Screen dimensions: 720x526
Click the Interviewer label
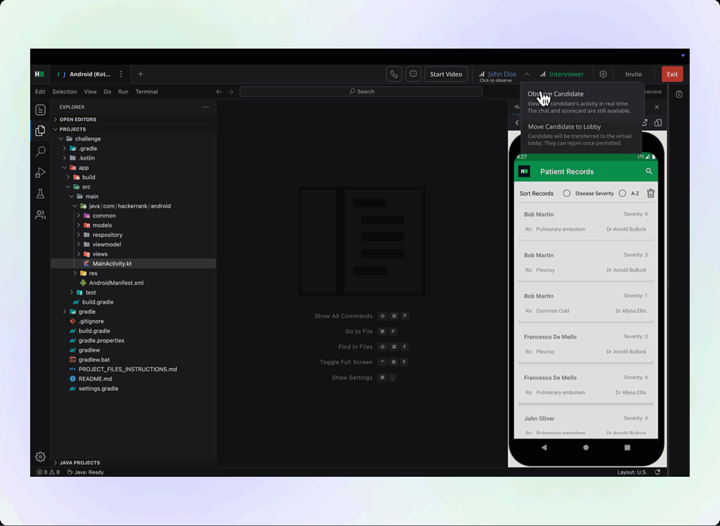tap(566, 74)
